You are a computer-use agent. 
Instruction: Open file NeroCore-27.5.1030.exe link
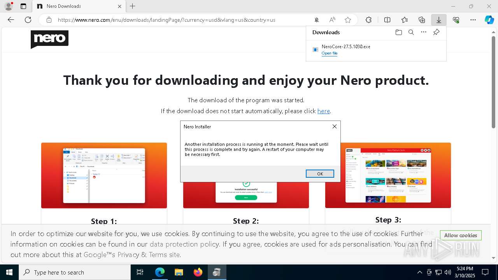click(x=330, y=53)
